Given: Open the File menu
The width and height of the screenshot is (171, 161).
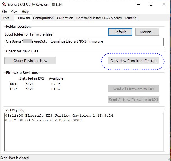Looking at the screenshot, I should click(x=4, y=12).
